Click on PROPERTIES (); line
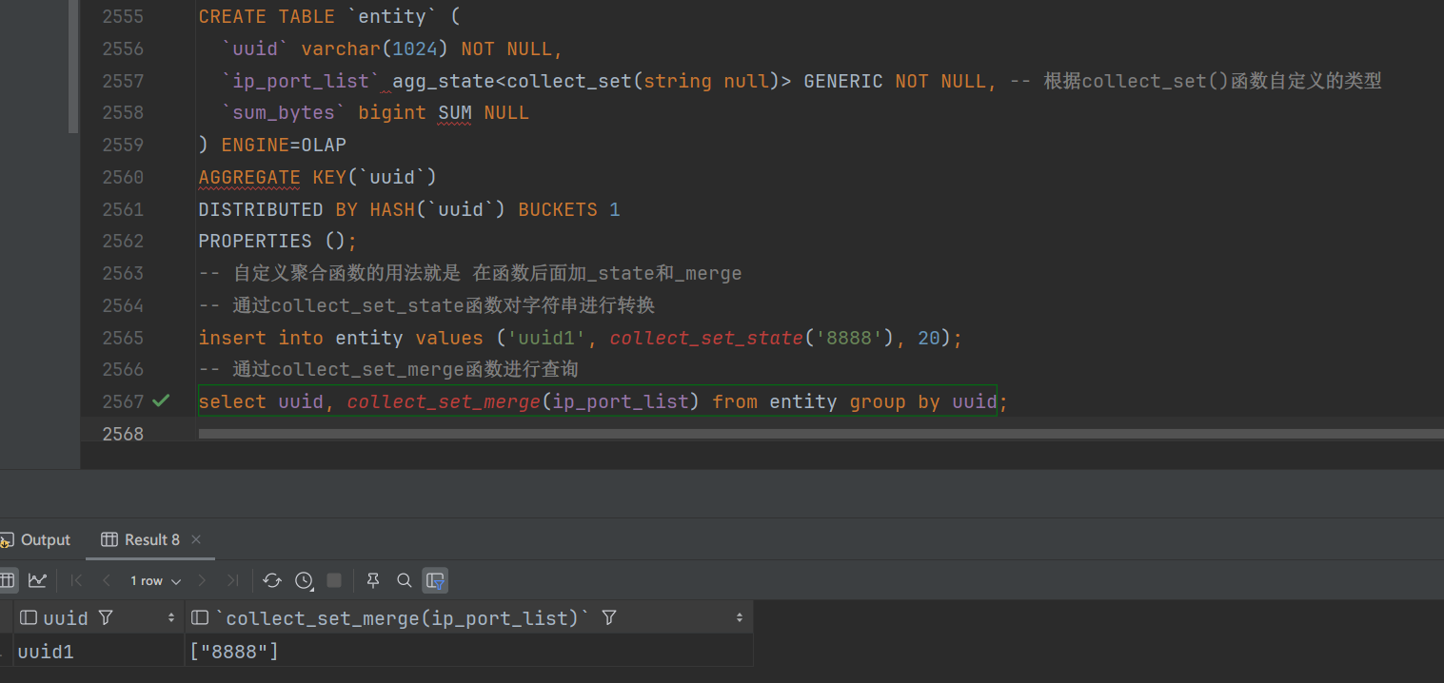The width and height of the screenshot is (1444, 683). (x=278, y=241)
